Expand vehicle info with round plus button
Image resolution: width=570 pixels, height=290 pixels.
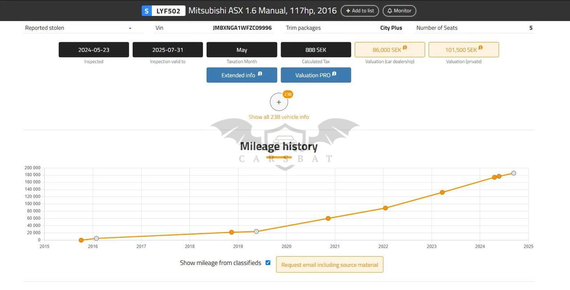pos(279,102)
